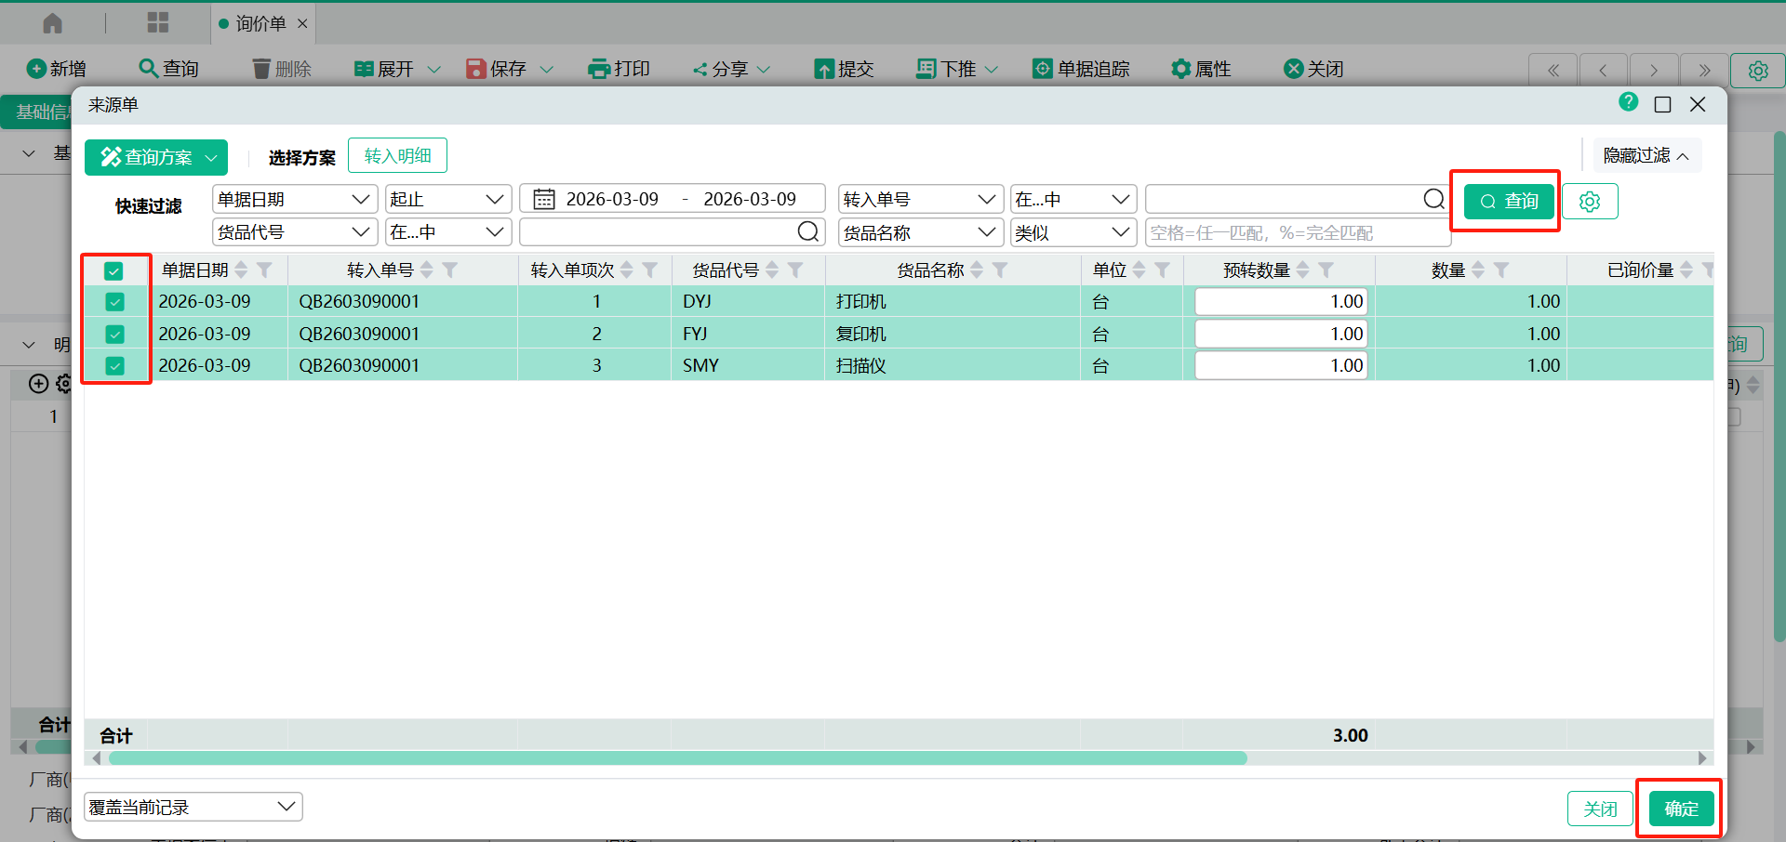The height and width of the screenshot is (842, 1786).
Task: Uncheck the DYJ 打印机 row checkbox
Action: [114, 302]
